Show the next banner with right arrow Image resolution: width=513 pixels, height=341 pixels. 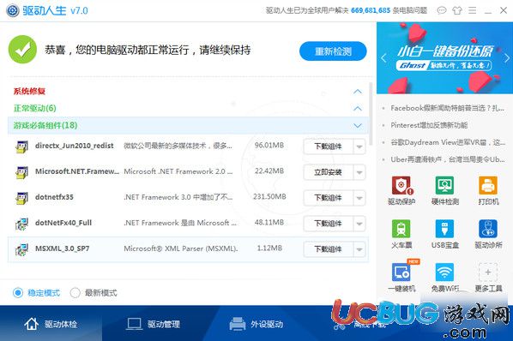click(x=506, y=58)
